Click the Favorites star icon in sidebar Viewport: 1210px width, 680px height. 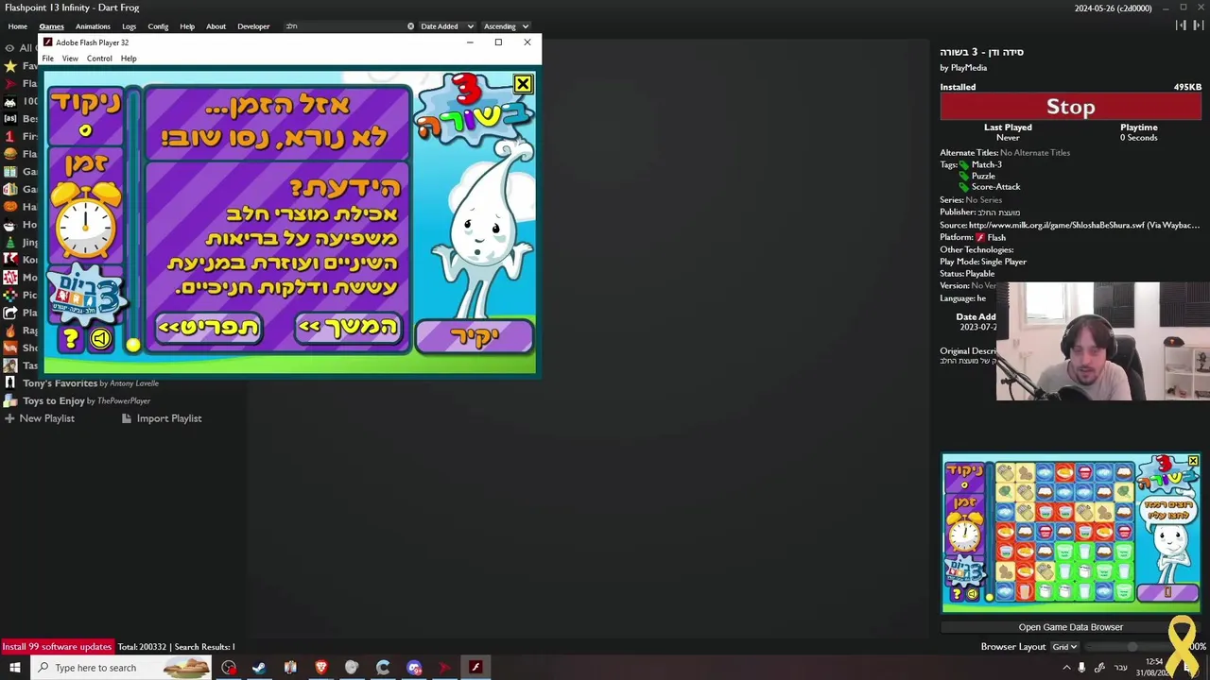coord(9,66)
